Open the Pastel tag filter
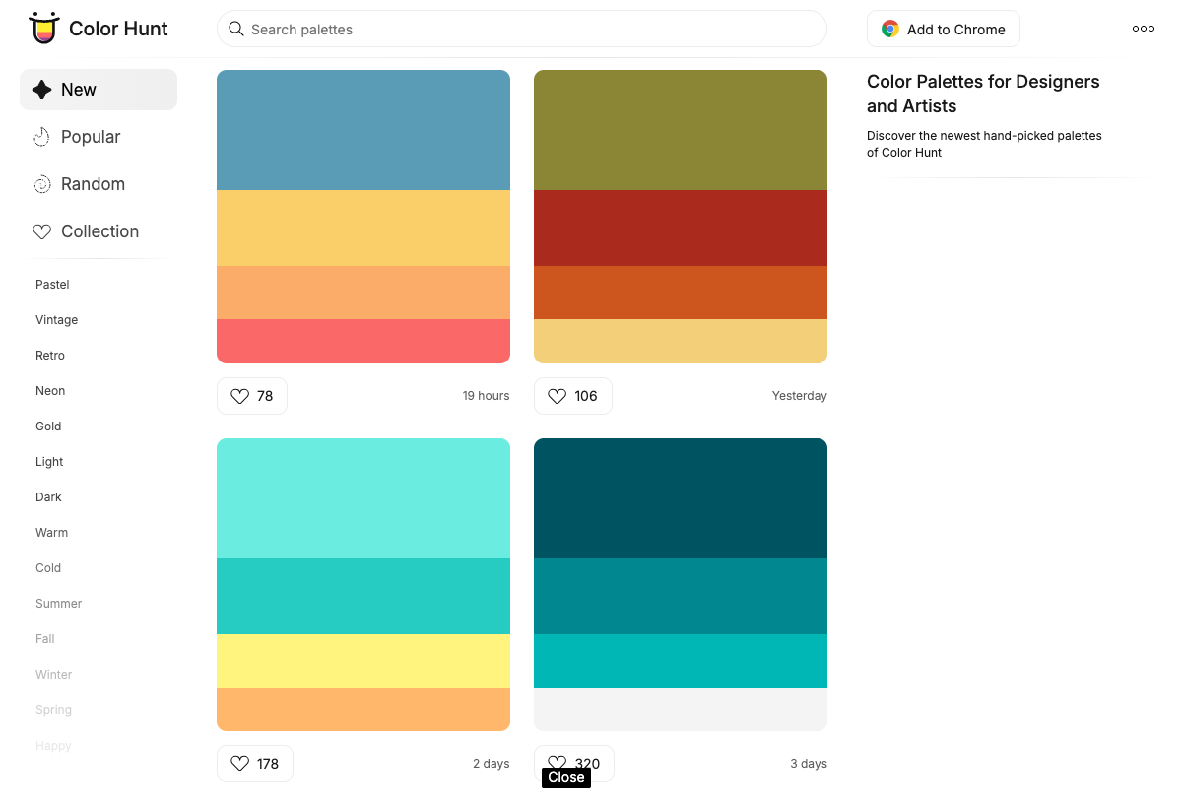The image size is (1182, 788). (51, 284)
